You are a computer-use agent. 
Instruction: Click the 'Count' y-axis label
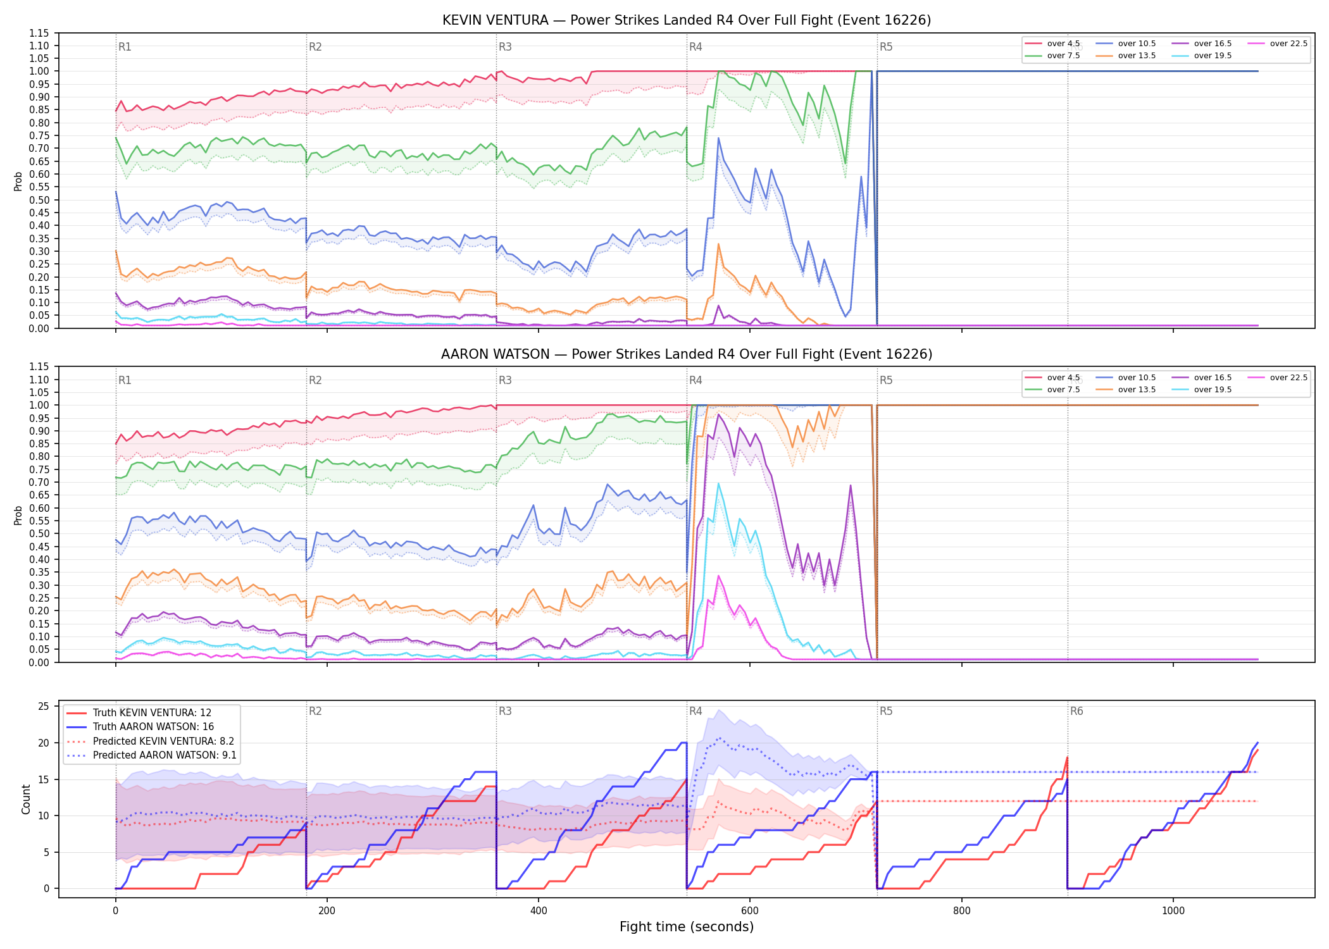click(26, 799)
